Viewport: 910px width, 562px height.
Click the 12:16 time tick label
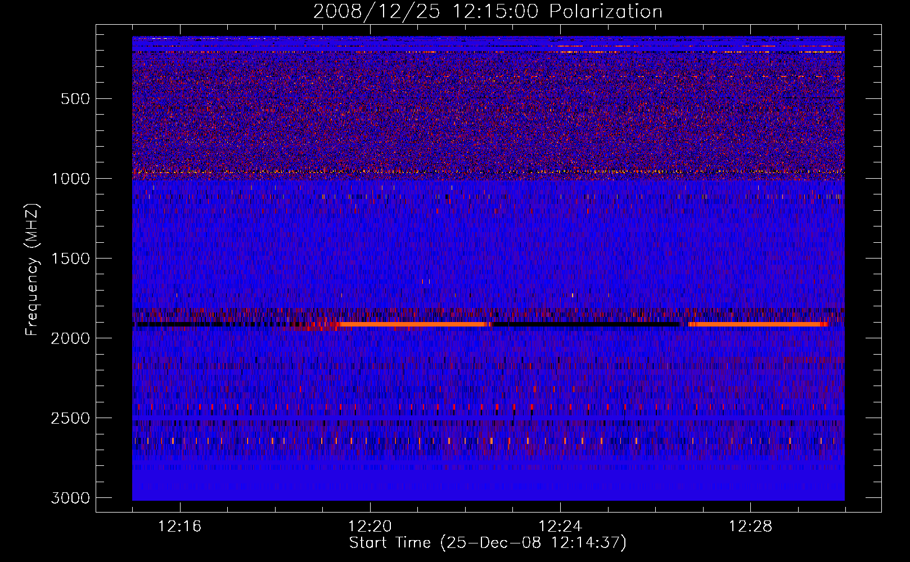tap(180, 527)
